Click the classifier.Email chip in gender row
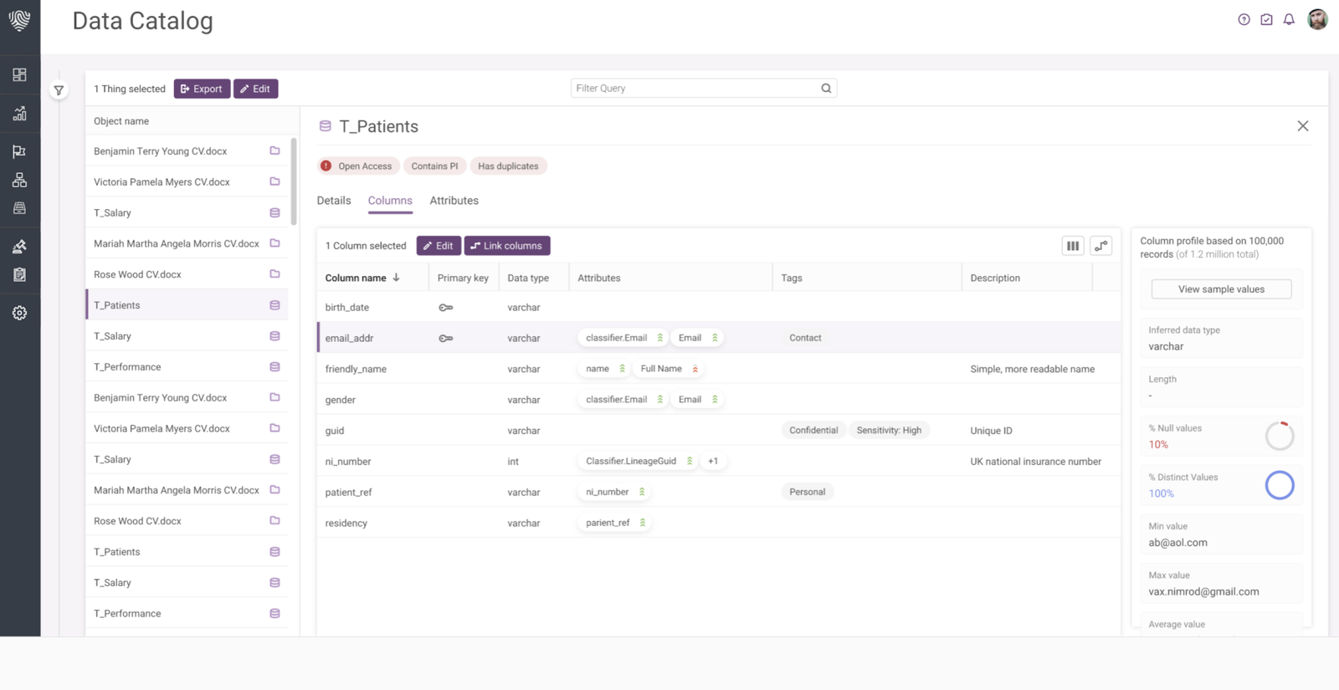The width and height of the screenshot is (1339, 690). (x=624, y=400)
